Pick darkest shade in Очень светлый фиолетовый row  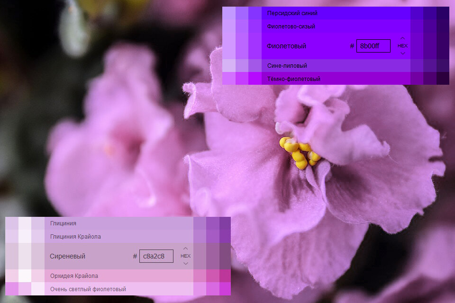tap(225, 289)
